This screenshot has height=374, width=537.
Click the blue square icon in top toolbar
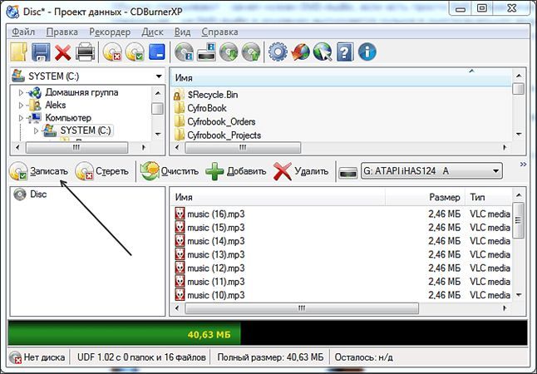point(156,52)
